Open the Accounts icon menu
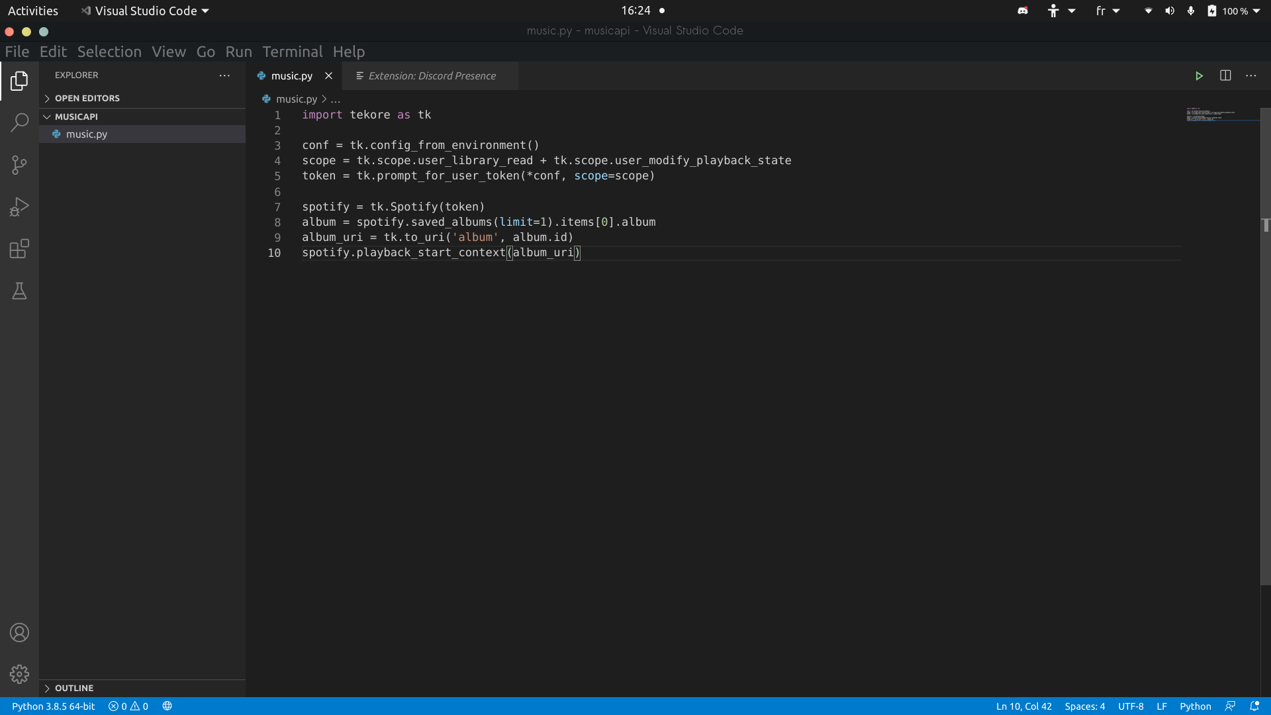This screenshot has height=715, width=1271. (x=19, y=633)
